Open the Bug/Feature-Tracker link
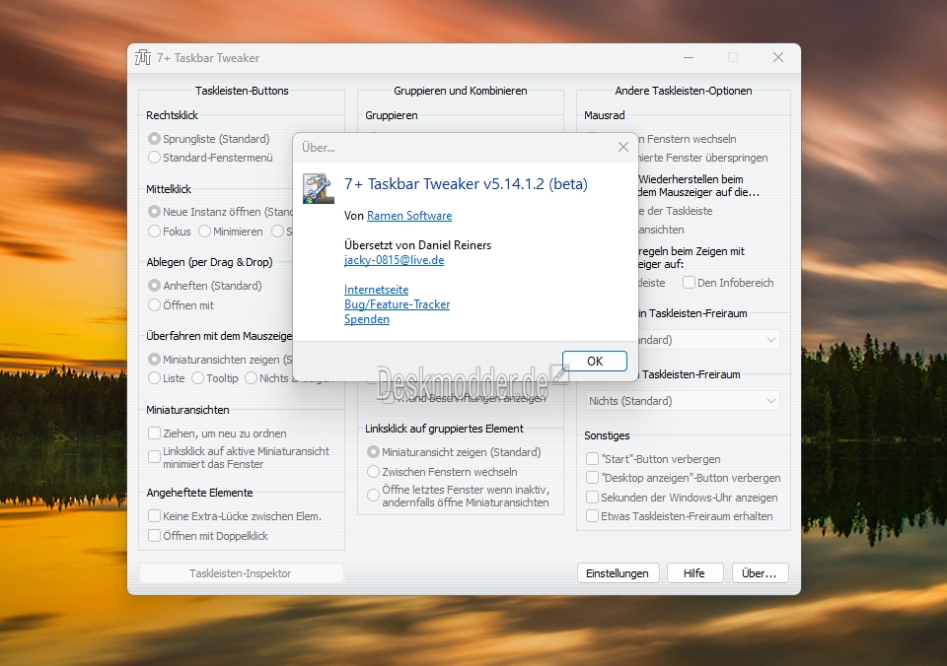947x666 pixels. (x=397, y=304)
